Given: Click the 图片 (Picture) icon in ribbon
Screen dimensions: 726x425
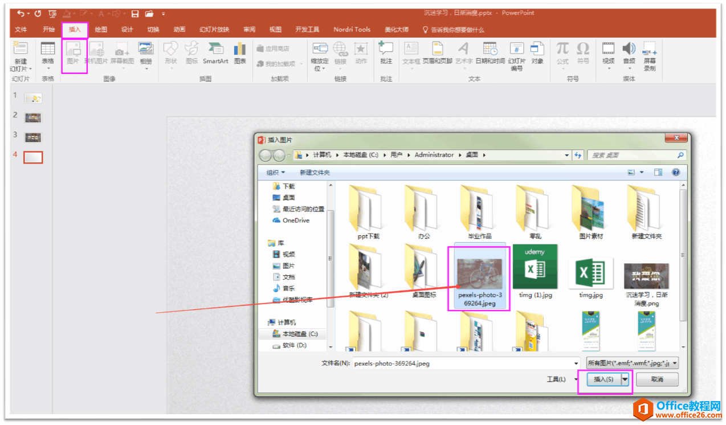Looking at the screenshot, I should tap(74, 52).
